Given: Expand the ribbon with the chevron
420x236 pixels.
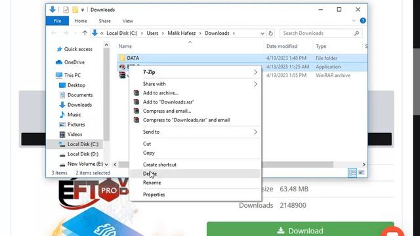Looking at the screenshot, I should point(354,20).
